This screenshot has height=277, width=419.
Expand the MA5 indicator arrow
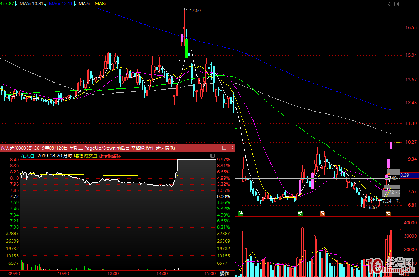pyautogui.click(x=45, y=4)
